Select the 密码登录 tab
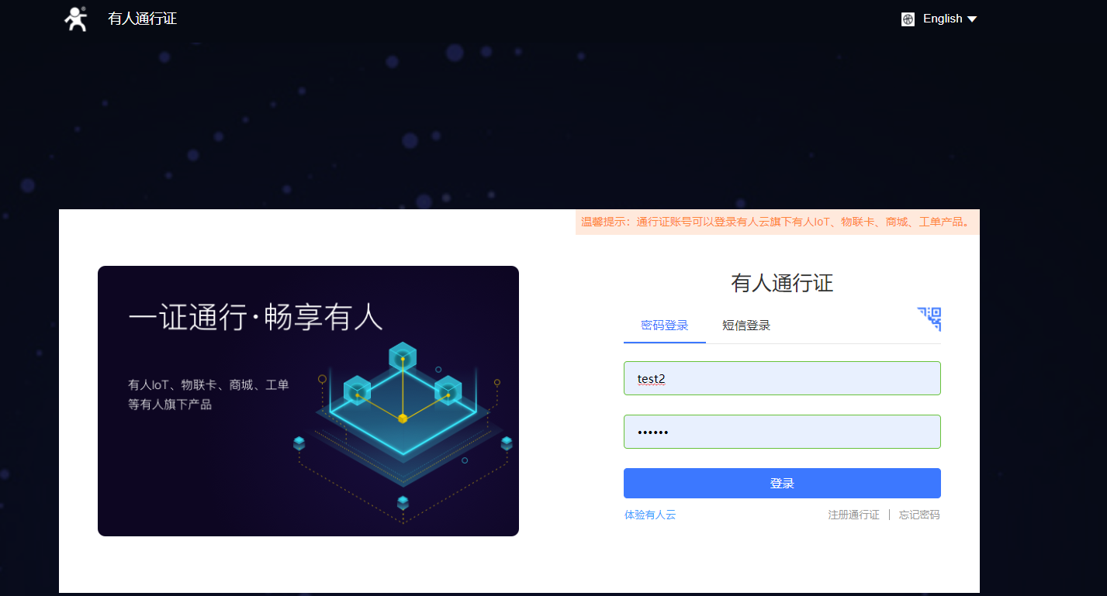 click(x=665, y=326)
